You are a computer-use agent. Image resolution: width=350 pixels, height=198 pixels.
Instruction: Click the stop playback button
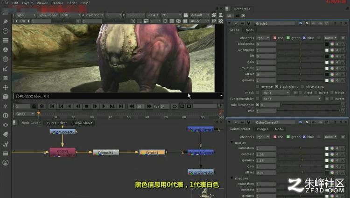coord(87,106)
